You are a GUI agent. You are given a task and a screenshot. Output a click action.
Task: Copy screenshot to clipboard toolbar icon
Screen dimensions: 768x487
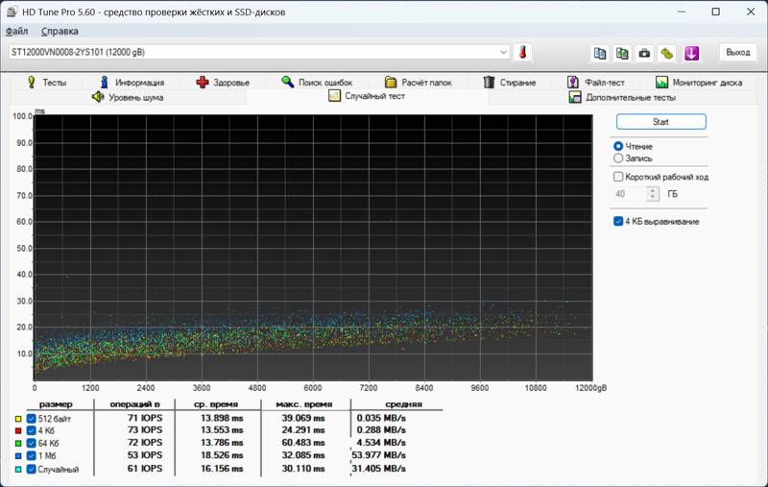pyautogui.click(x=622, y=53)
